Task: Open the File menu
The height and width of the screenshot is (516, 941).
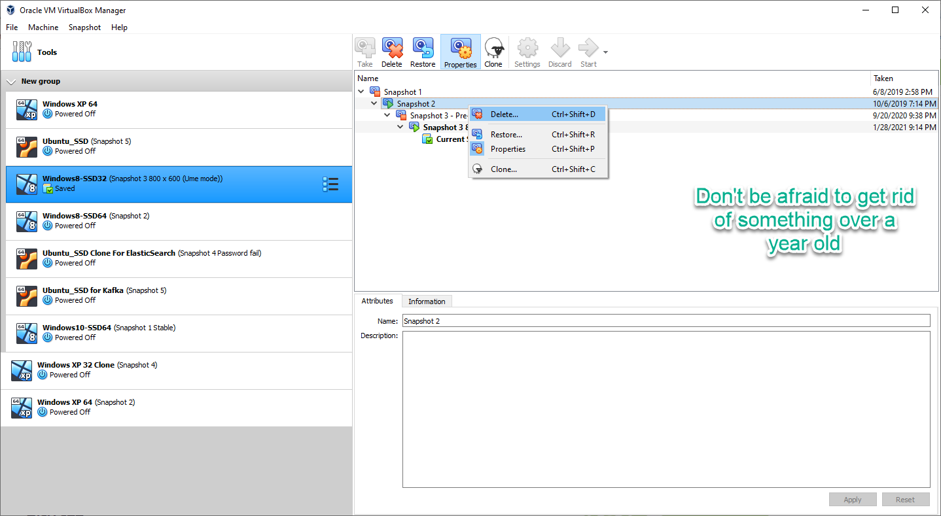Action: point(12,27)
